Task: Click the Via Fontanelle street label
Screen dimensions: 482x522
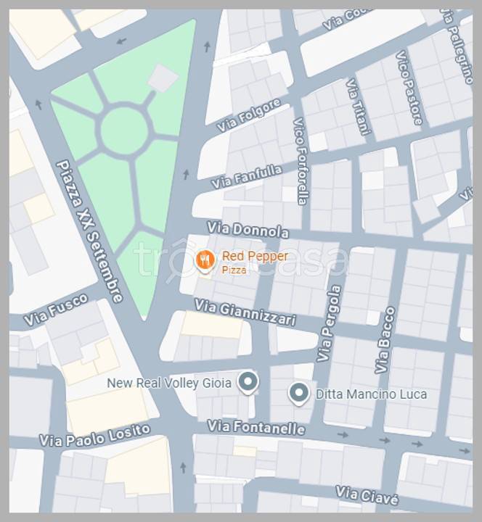Action: pos(256,428)
